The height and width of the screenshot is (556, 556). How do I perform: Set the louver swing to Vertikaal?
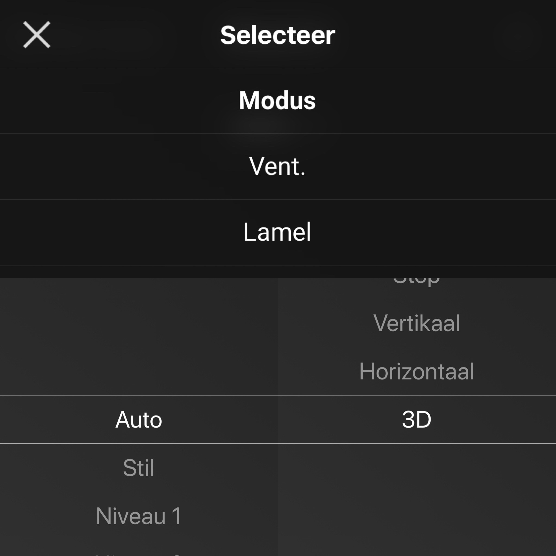[416, 323]
